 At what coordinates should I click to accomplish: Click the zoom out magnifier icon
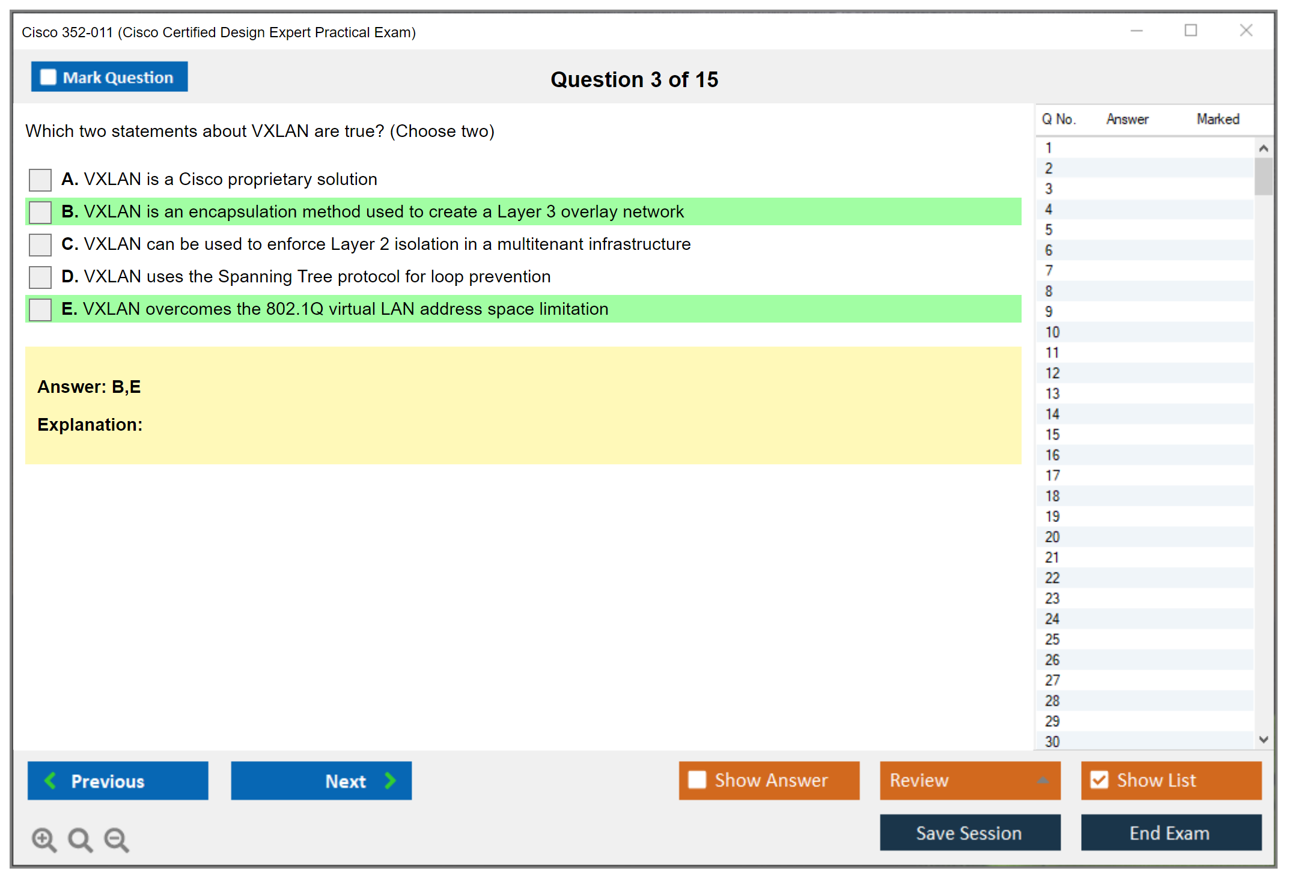click(117, 839)
